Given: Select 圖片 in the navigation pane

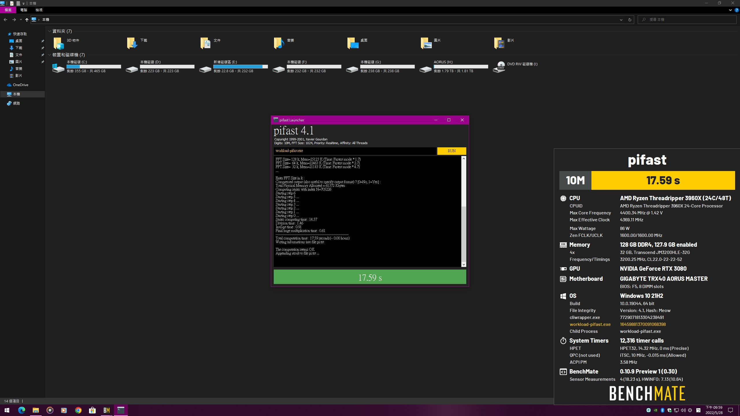Looking at the screenshot, I should (19, 62).
